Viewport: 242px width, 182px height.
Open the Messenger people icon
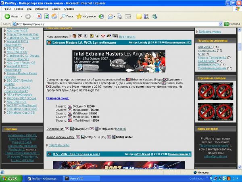(x=154, y=16)
